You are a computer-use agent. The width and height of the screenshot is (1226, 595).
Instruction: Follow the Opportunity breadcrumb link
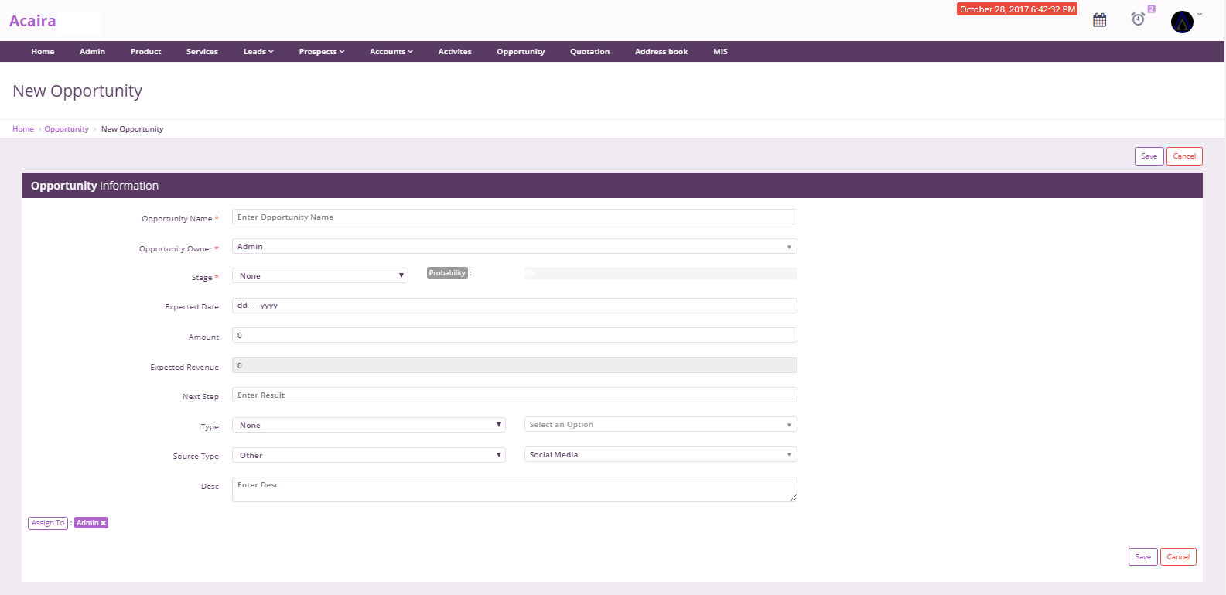tap(67, 129)
